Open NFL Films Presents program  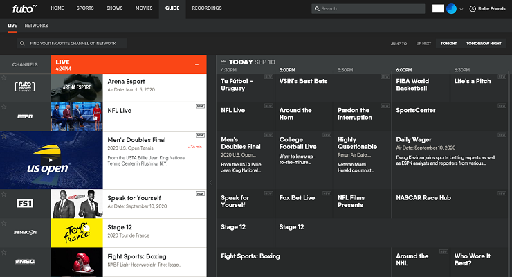click(362, 204)
